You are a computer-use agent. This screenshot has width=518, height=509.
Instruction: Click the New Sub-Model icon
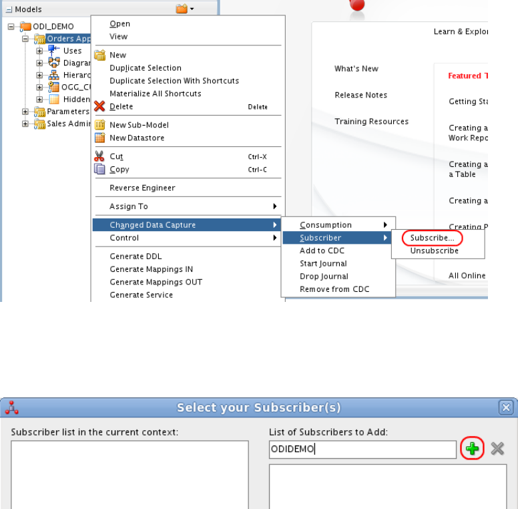[99, 125]
